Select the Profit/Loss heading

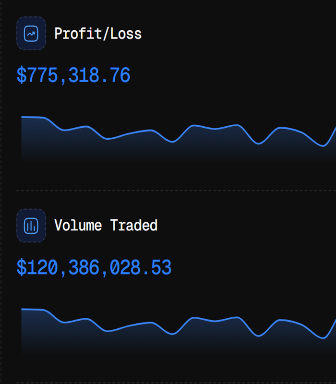click(98, 34)
